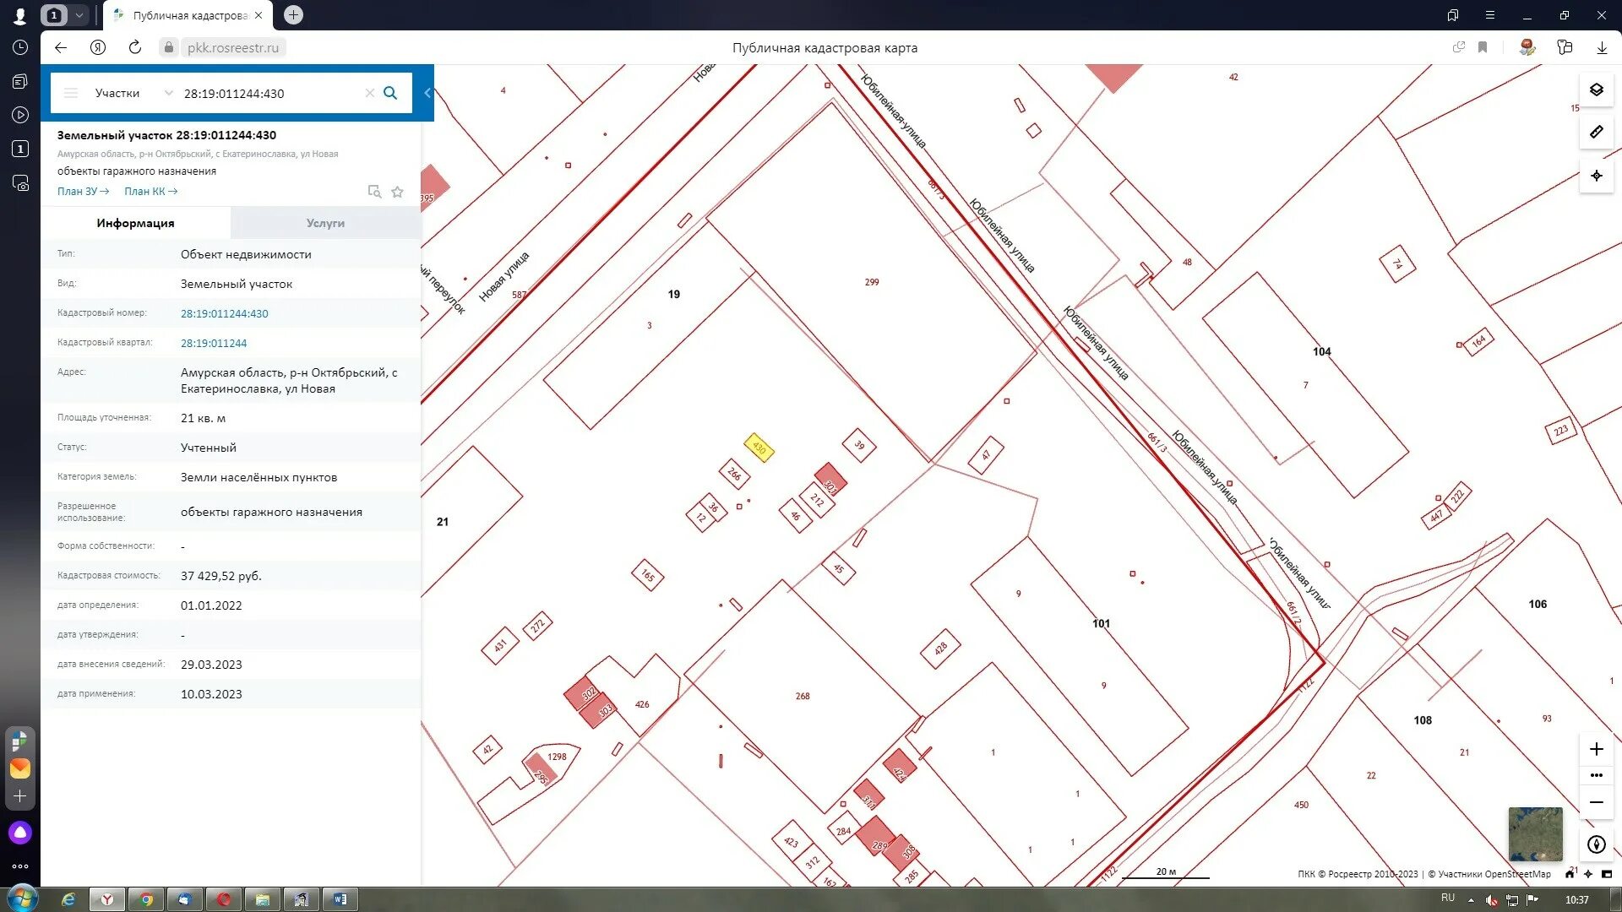
Task: Open the video player sidebar icon
Action: 20,115
